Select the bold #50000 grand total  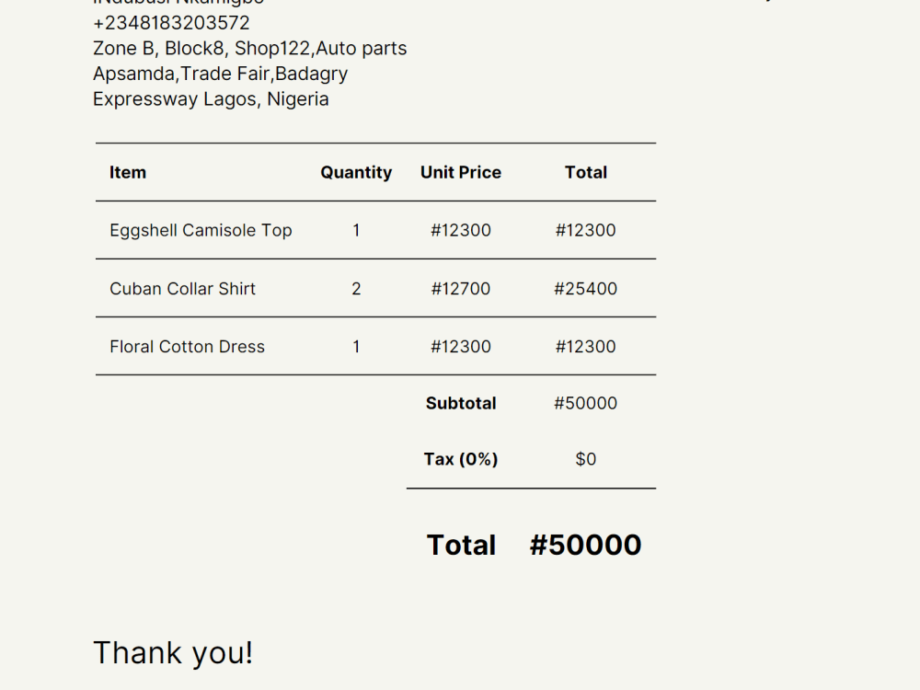tap(585, 545)
